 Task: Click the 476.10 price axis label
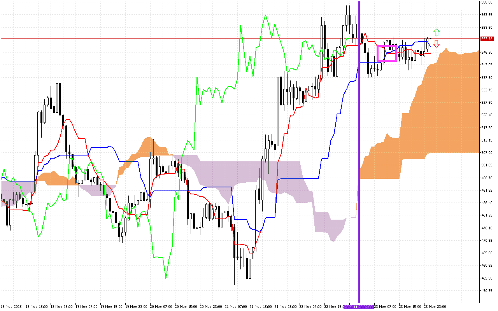coord(487,228)
